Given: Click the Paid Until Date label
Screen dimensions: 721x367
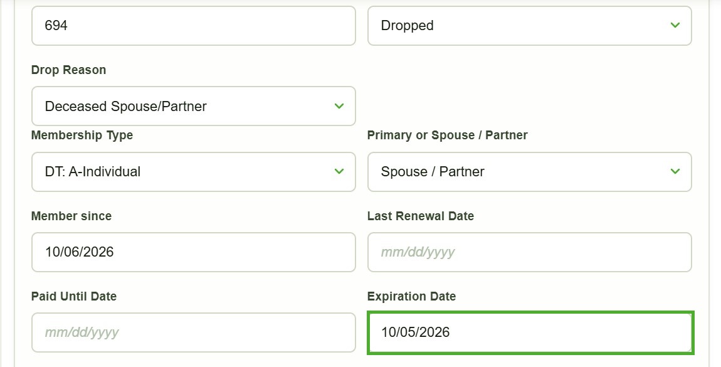Looking at the screenshot, I should point(73,297).
